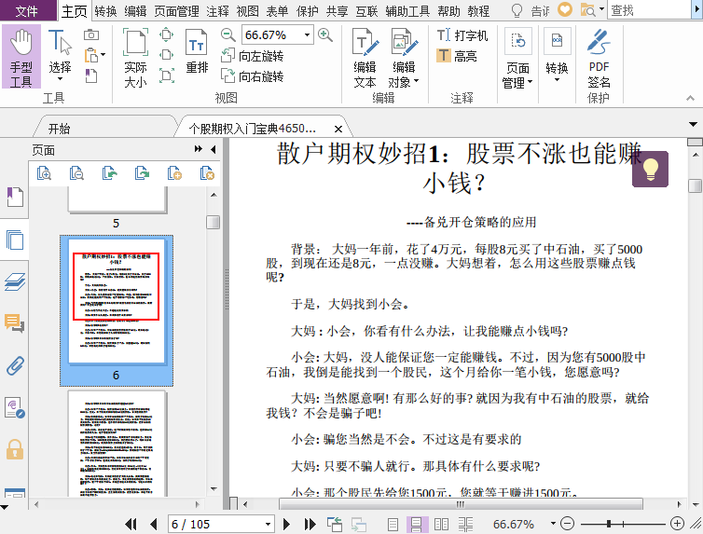
Task: Set view to Actual Size (实际大小)
Action: (x=135, y=58)
